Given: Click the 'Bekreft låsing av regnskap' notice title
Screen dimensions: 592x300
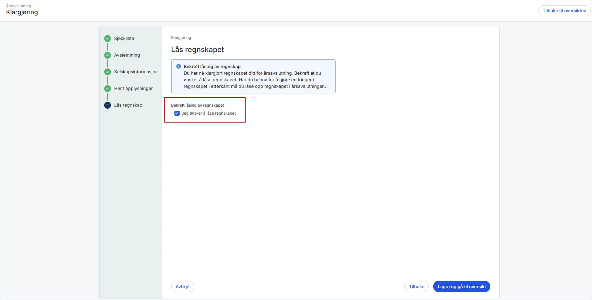Looking at the screenshot, I should (x=212, y=66).
